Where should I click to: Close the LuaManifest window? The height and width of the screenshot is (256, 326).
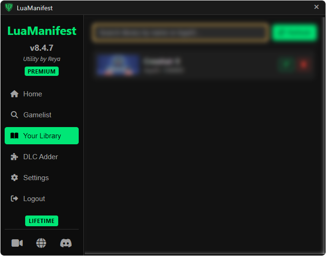(316, 7)
